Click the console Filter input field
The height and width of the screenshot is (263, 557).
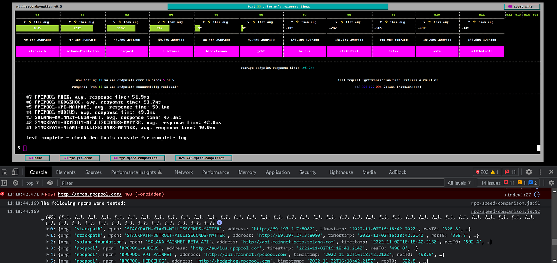pyautogui.click(x=252, y=183)
